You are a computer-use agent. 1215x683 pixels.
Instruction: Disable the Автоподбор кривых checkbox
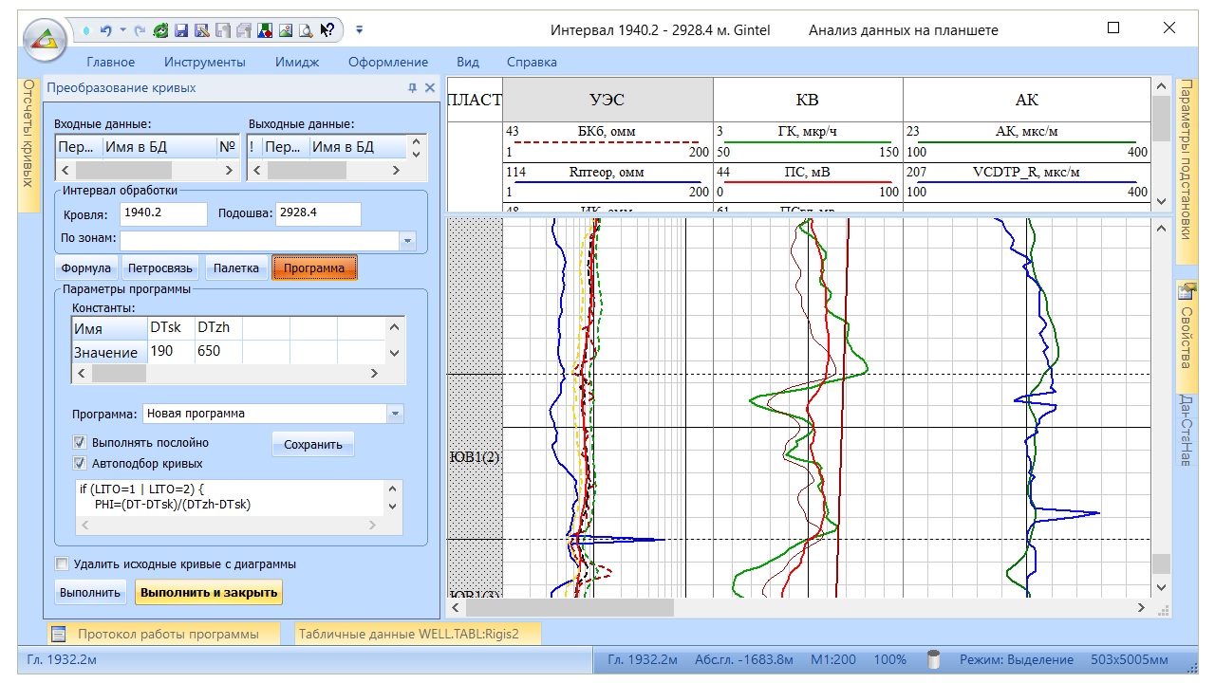coord(80,464)
